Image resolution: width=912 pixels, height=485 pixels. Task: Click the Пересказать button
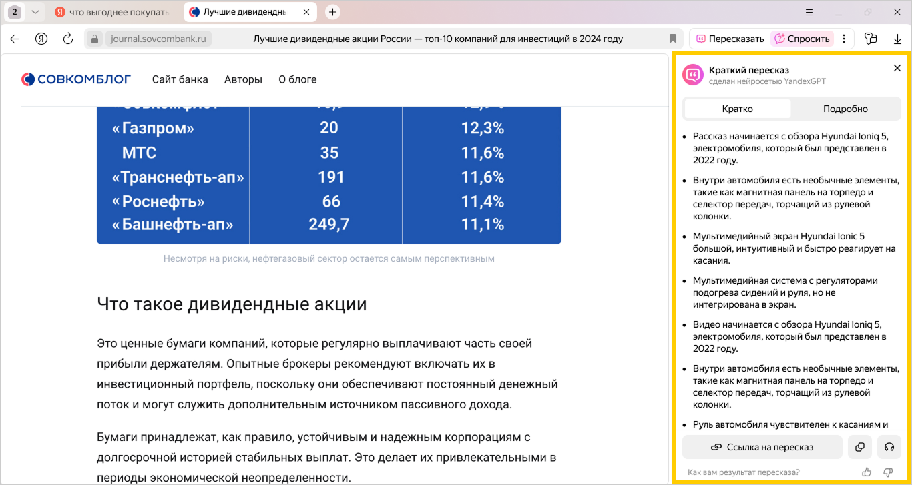pyautogui.click(x=730, y=39)
